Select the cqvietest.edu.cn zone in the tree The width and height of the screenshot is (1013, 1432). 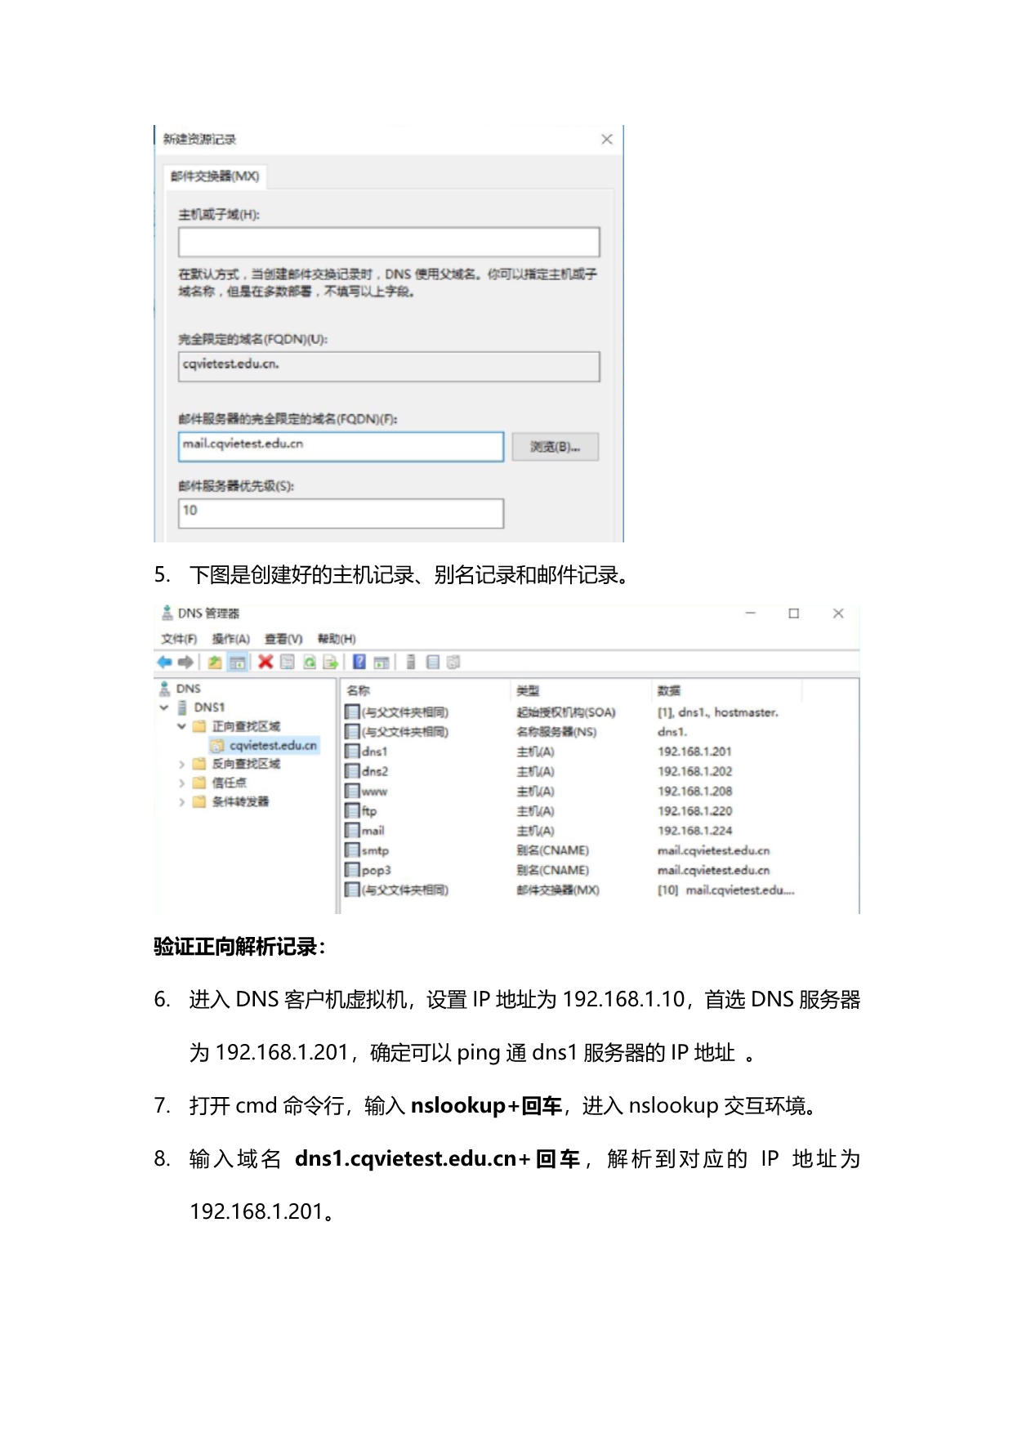tap(272, 746)
